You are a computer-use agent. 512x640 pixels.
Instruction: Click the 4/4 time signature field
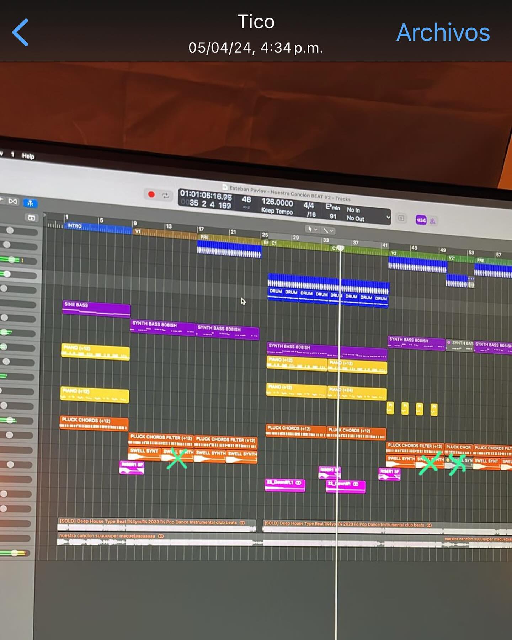pyautogui.click(x=309, y=206)
